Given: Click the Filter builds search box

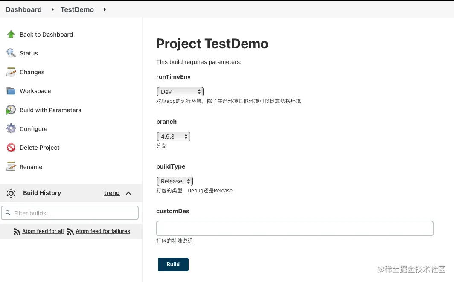Looking at the screenshot, I should (x=70, y=213).
